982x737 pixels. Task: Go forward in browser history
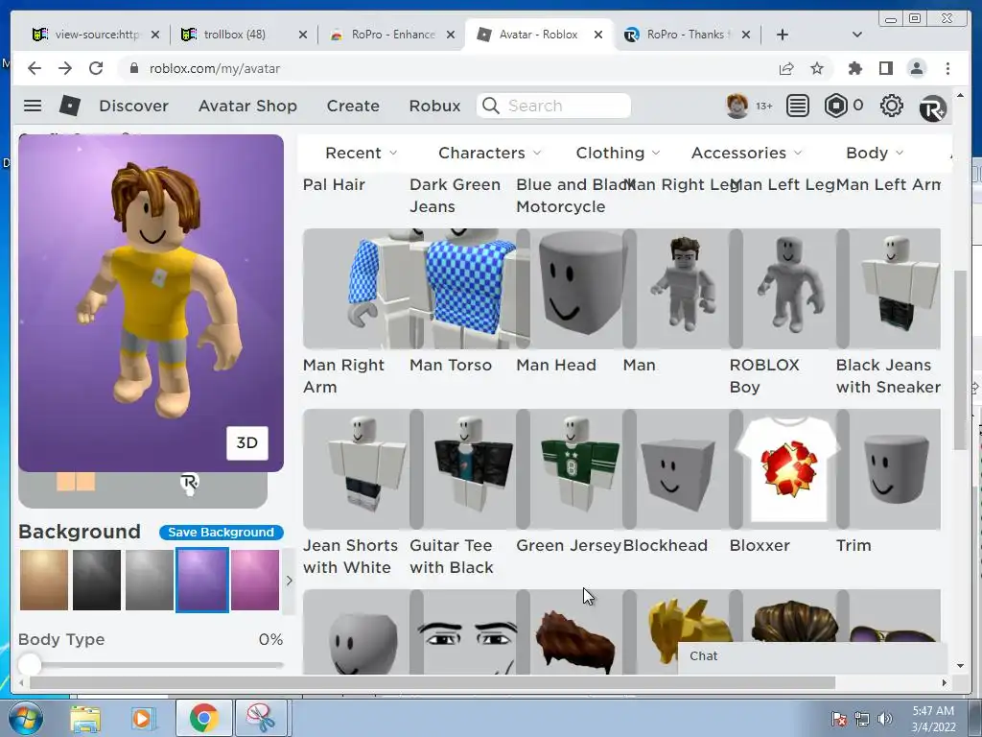[65, 68]
